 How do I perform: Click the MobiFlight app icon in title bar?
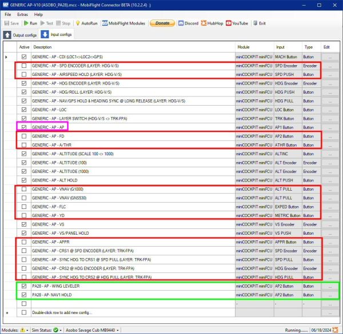[x=6, y=5]
